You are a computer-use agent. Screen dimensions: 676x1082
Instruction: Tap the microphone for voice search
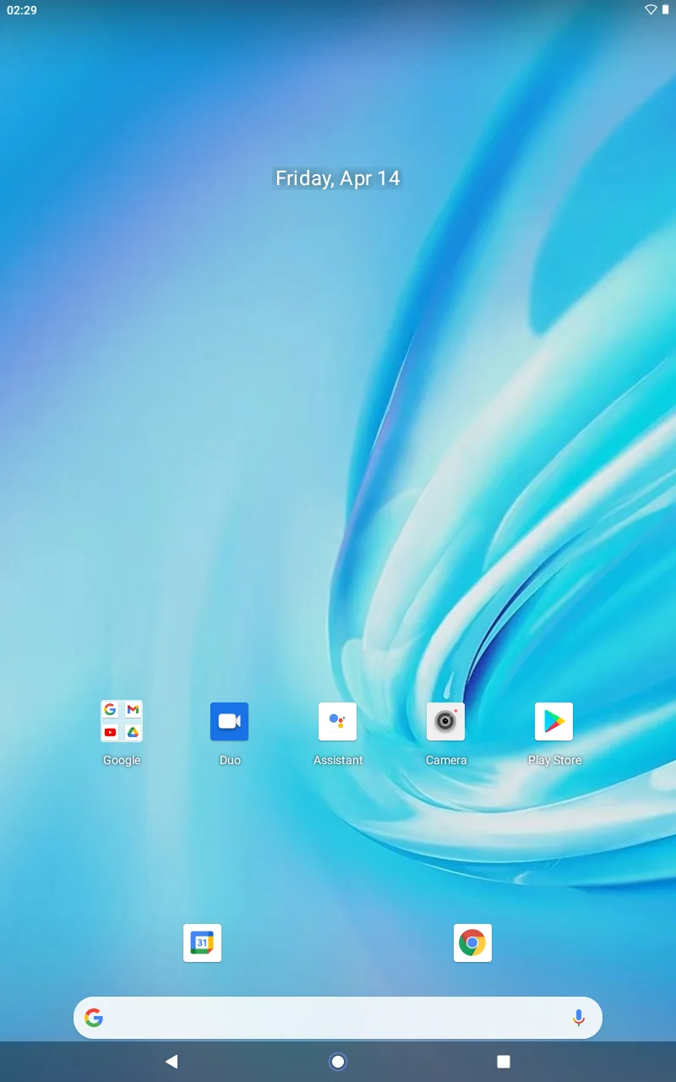(x=579, y=1018)
